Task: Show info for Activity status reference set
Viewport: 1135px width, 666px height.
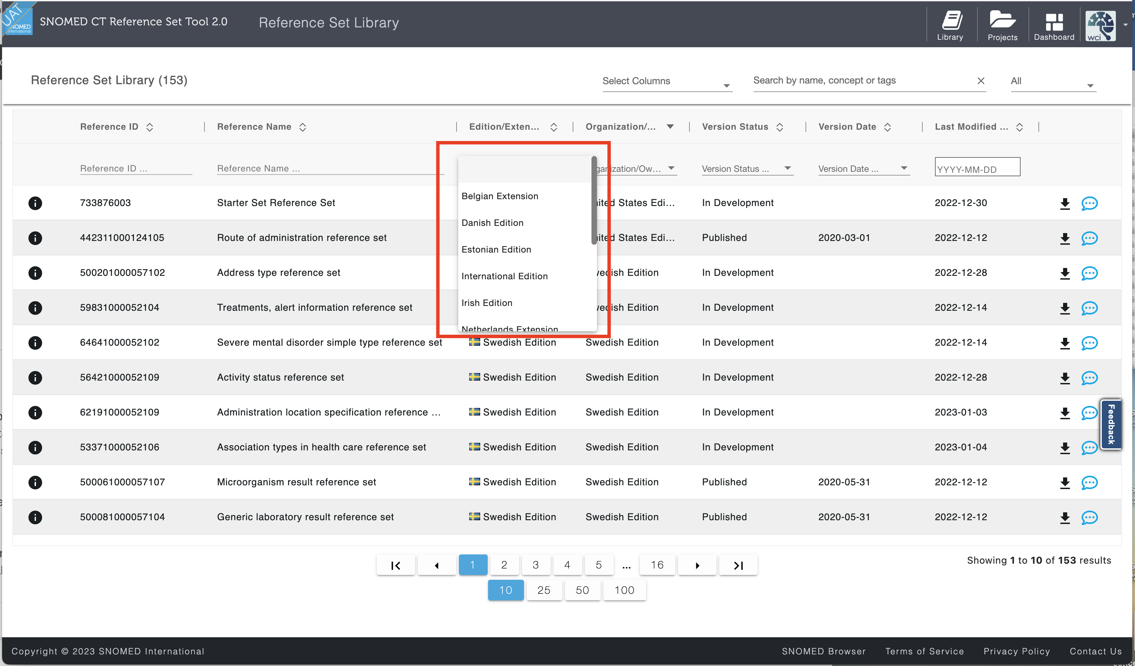Action: pyautogui.click(x=35, y=377)
